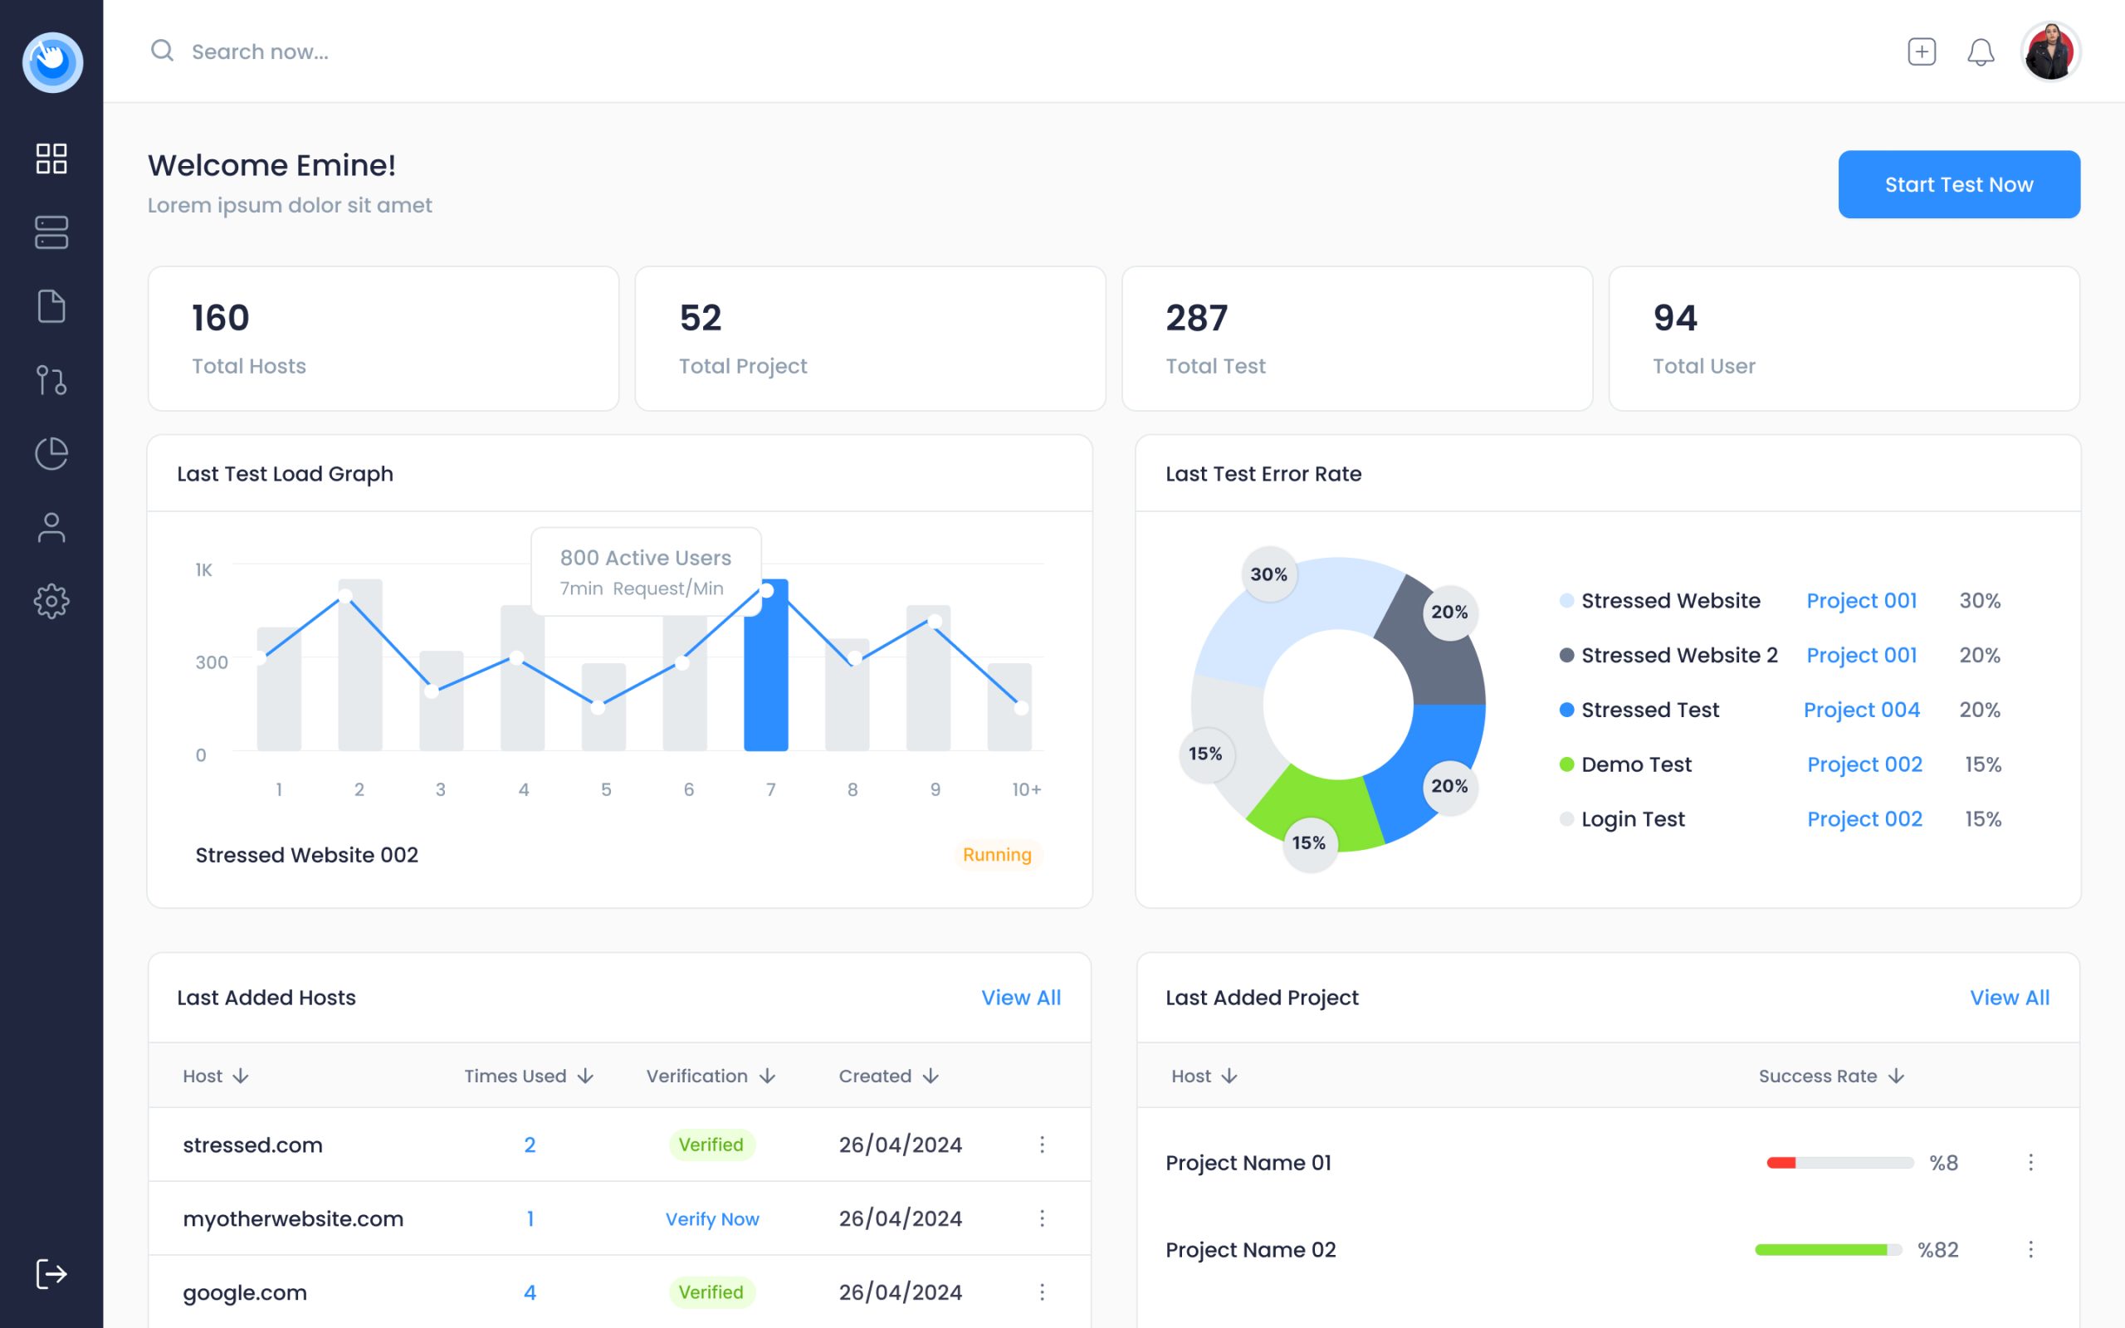The image size is (2125, 1328).
Task: Open the kebab menu for Project Name 01
Action: click(2030, 1162)
